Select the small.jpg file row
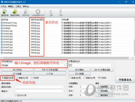Viewport: 135px width, 102px height. (67, 28)
